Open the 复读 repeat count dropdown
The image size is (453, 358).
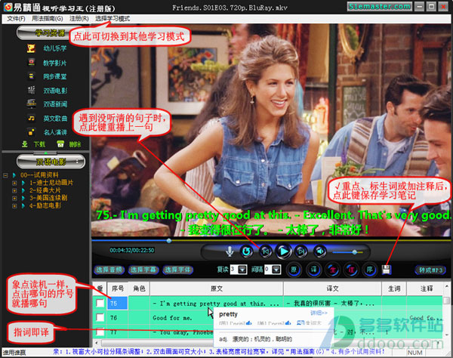242,270
